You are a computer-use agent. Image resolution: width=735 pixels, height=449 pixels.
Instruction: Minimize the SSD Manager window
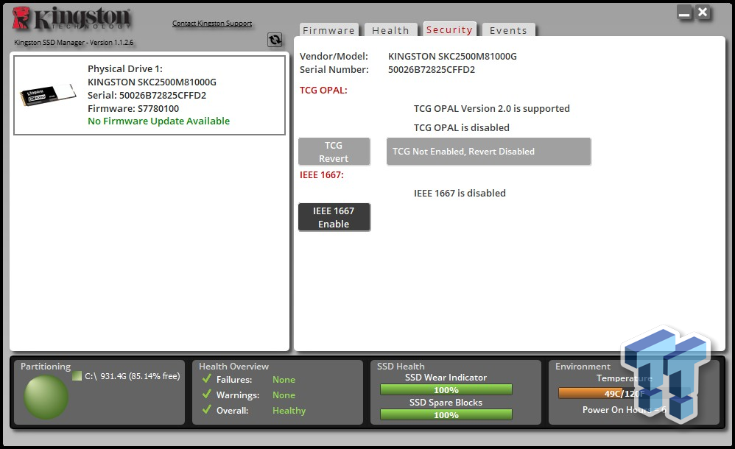[x=684, y=13]
